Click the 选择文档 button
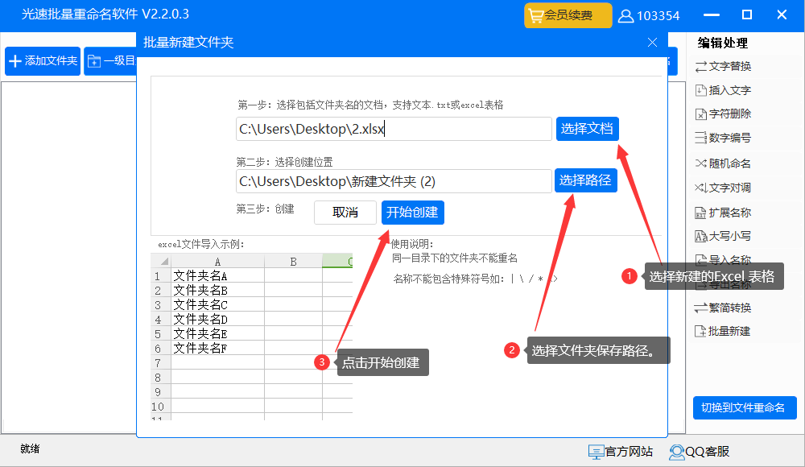Viewport: 805px width, 467px height. pos(588,129)
